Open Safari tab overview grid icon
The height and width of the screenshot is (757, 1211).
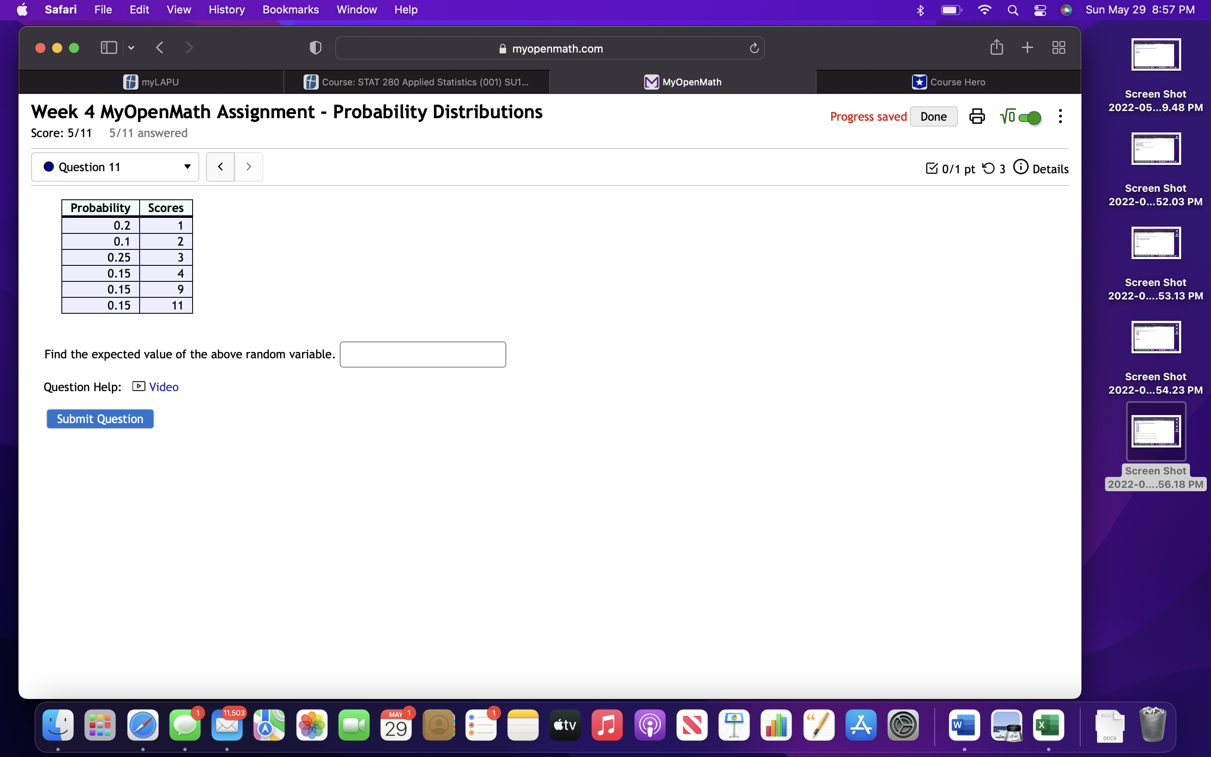[1058, 48]
